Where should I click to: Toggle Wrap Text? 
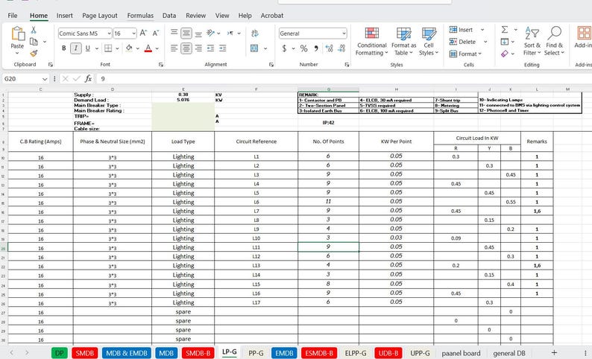[x=255, y=34]
